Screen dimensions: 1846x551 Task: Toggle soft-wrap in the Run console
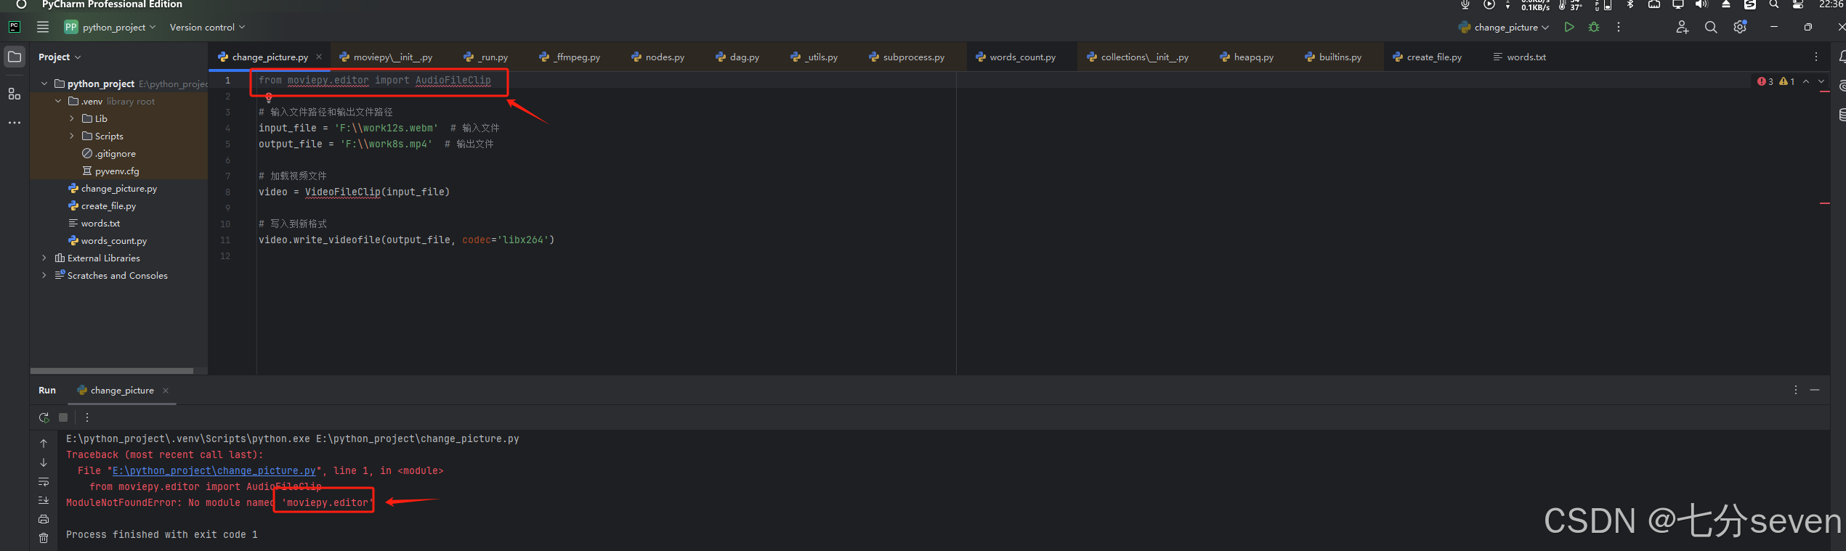point(44,482)
